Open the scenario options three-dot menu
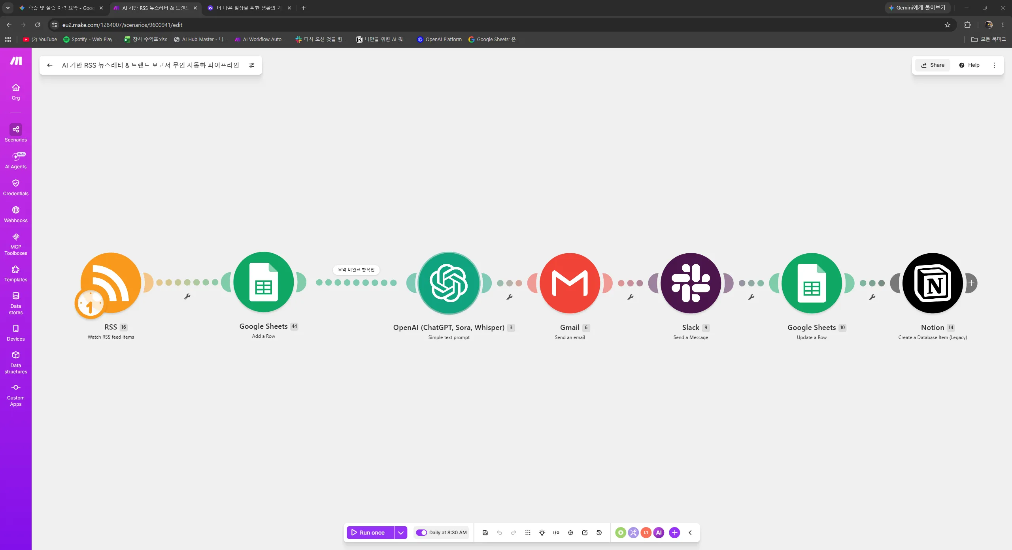Screen dimensions: 1012x550 (x=995, y=65)
